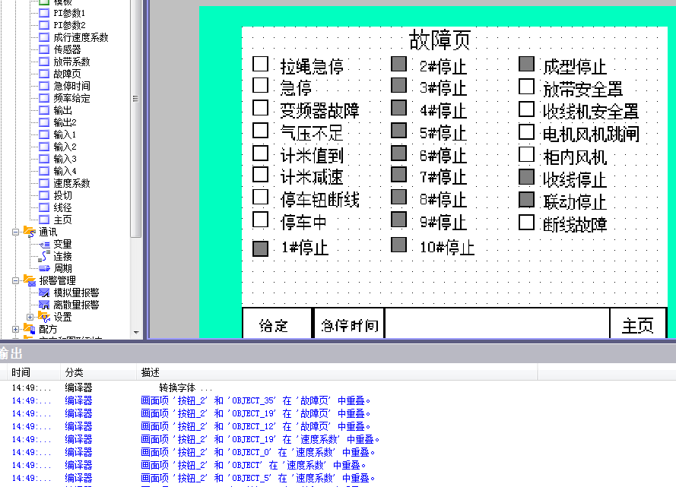This screenshot has height=487, width=676.
Task: Select the 拉绳急停 checkbox on the canvas
Action: tap(261, 65)
